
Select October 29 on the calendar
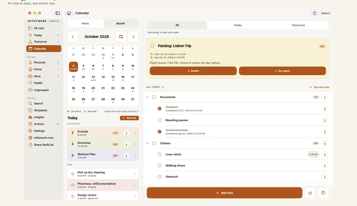click(x=113, y=100)
